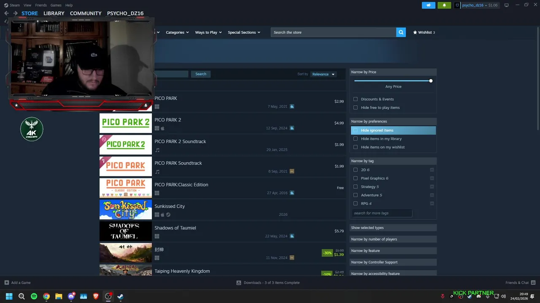Open Discord from the taskbar
540x303 pixels.
tap(71, 296)
